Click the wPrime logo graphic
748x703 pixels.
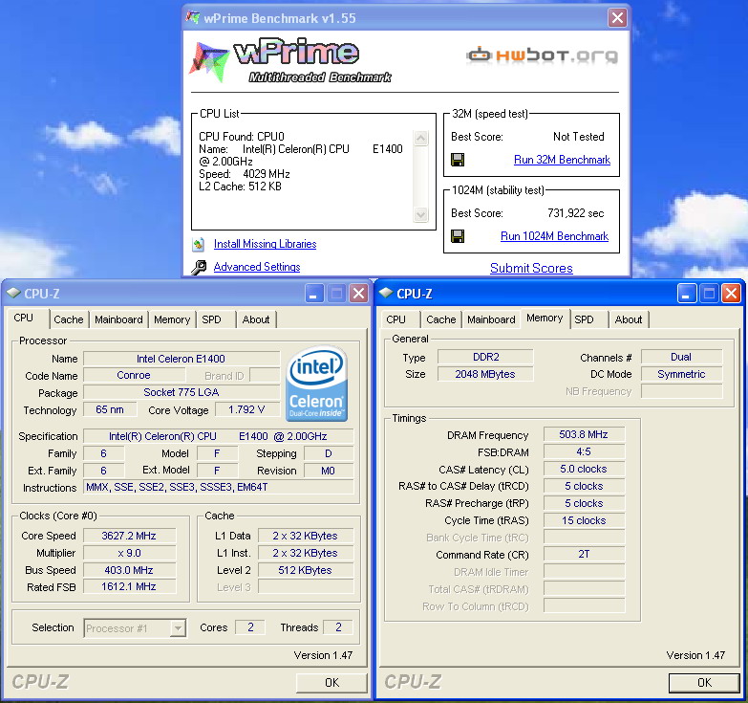pos(290,60)
